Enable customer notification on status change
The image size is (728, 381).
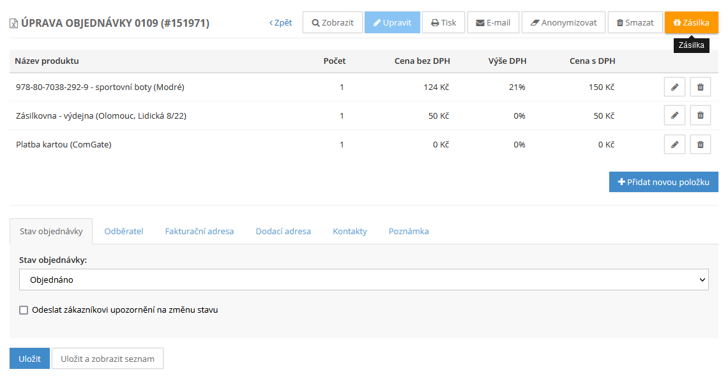pos(24,310)
